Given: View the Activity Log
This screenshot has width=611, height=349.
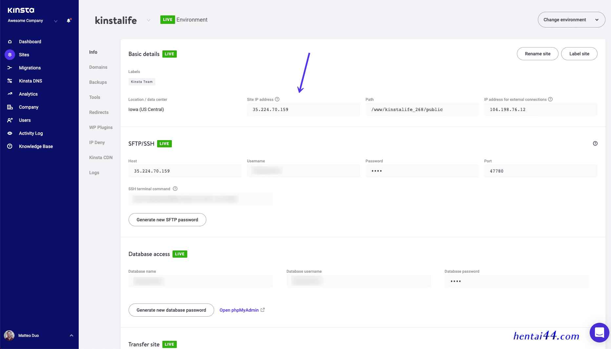Looking at the screenshot, I should [31, 133].
